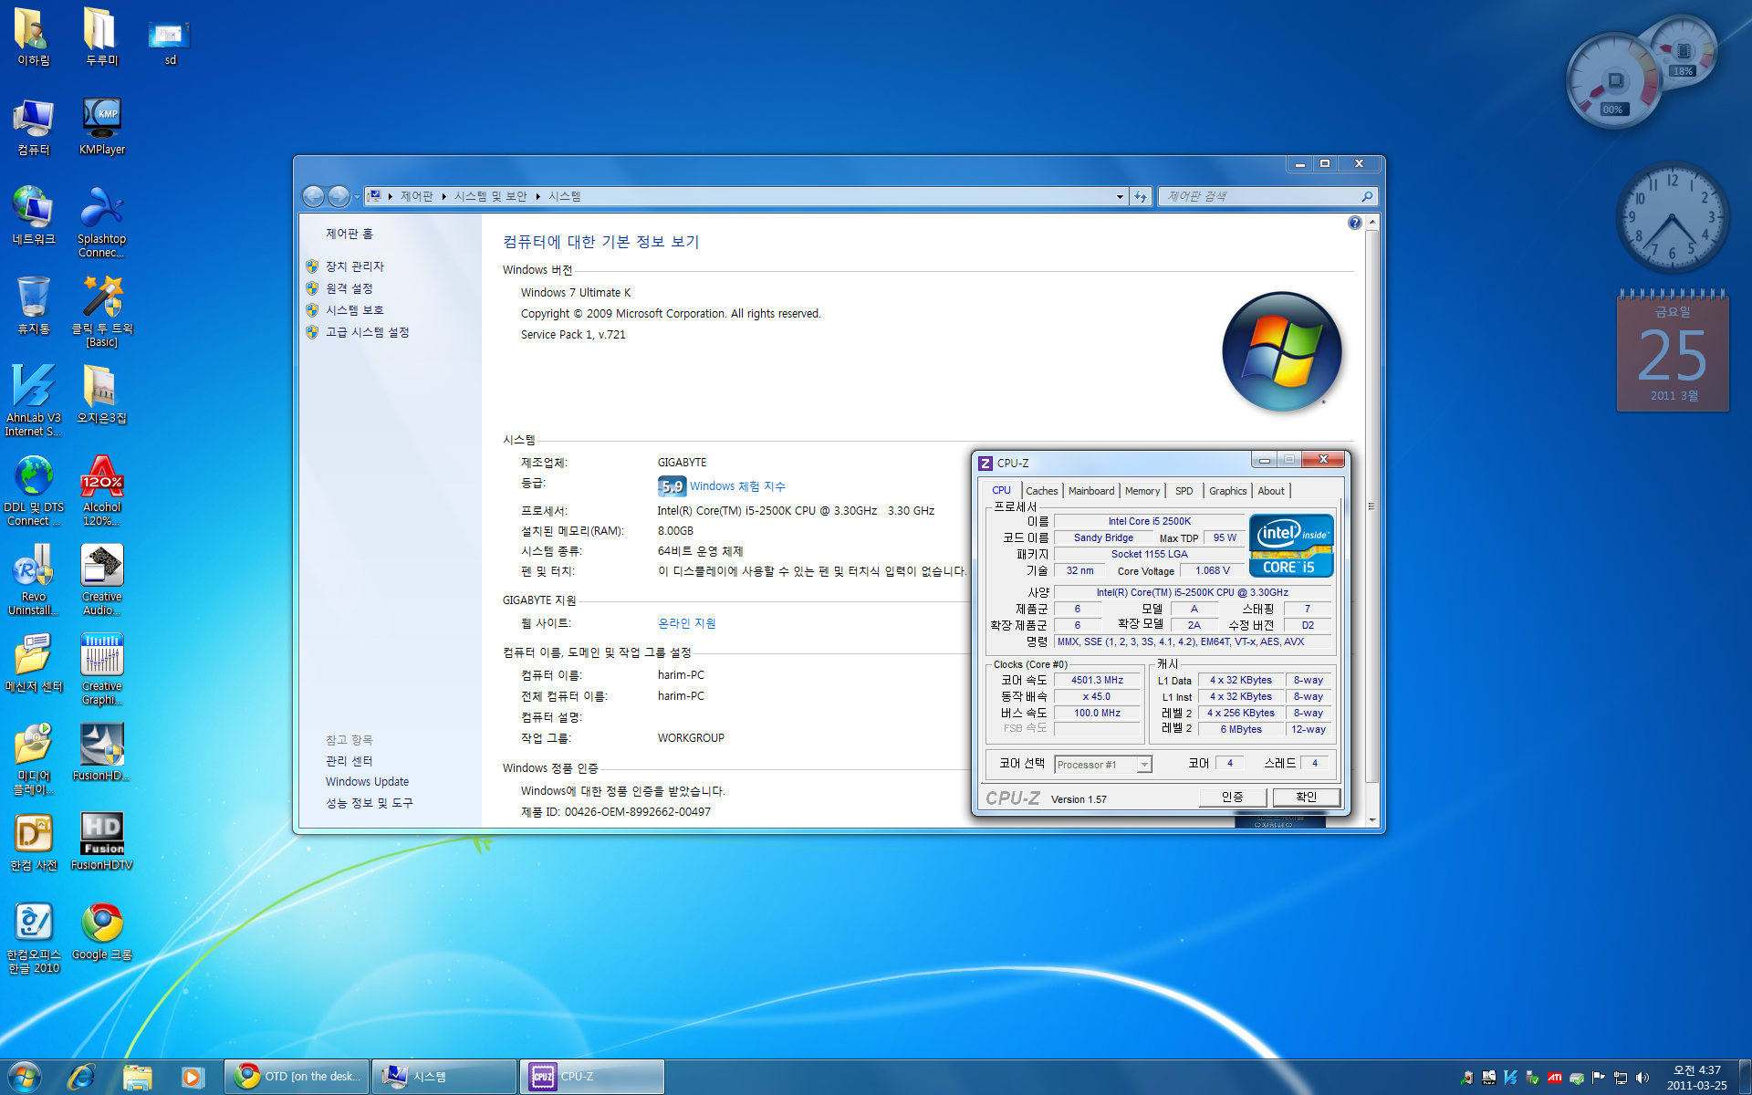Open 한컴오피스 한글 2010 icon
The height and width of the screenshot is (1095, 1752).
click(33, 937)
